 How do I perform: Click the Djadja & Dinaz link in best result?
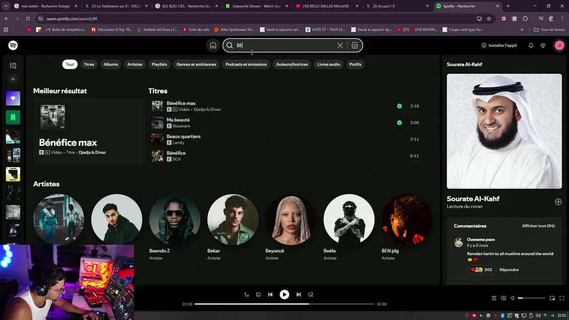[x=92, y=152]
